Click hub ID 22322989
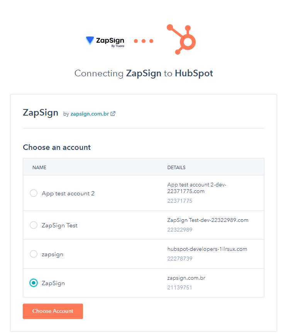Viewport: 286px width, 336px height. pyautogui.click(x=180, y=230)
